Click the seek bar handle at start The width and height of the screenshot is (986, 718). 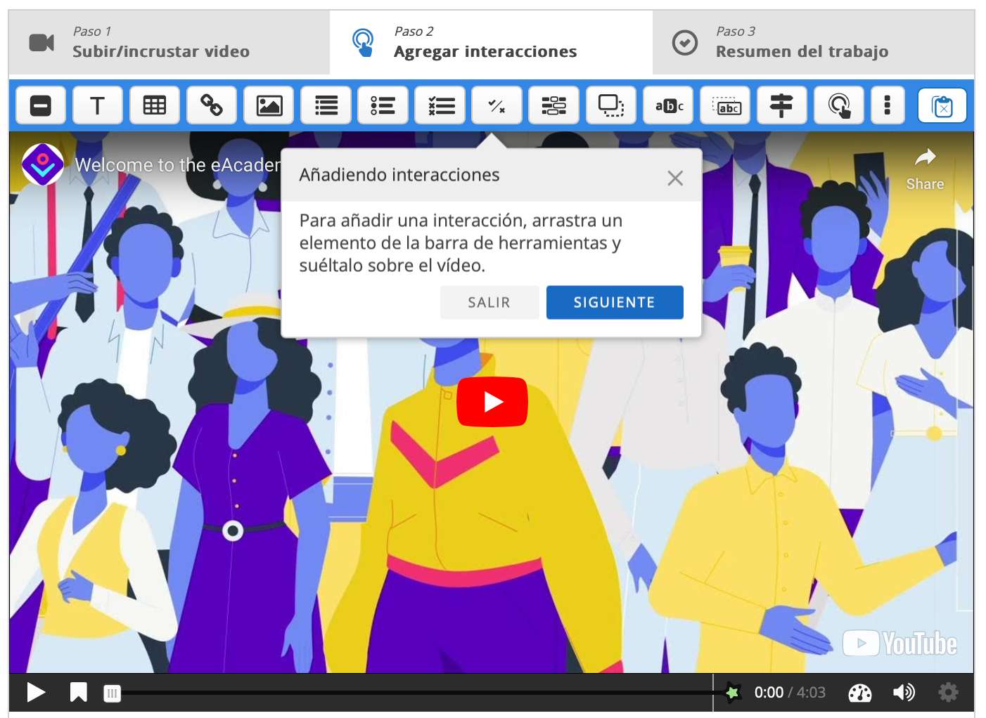pos(112,693)
